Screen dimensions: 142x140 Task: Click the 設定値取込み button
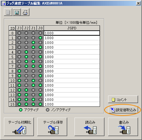(123, 110)
